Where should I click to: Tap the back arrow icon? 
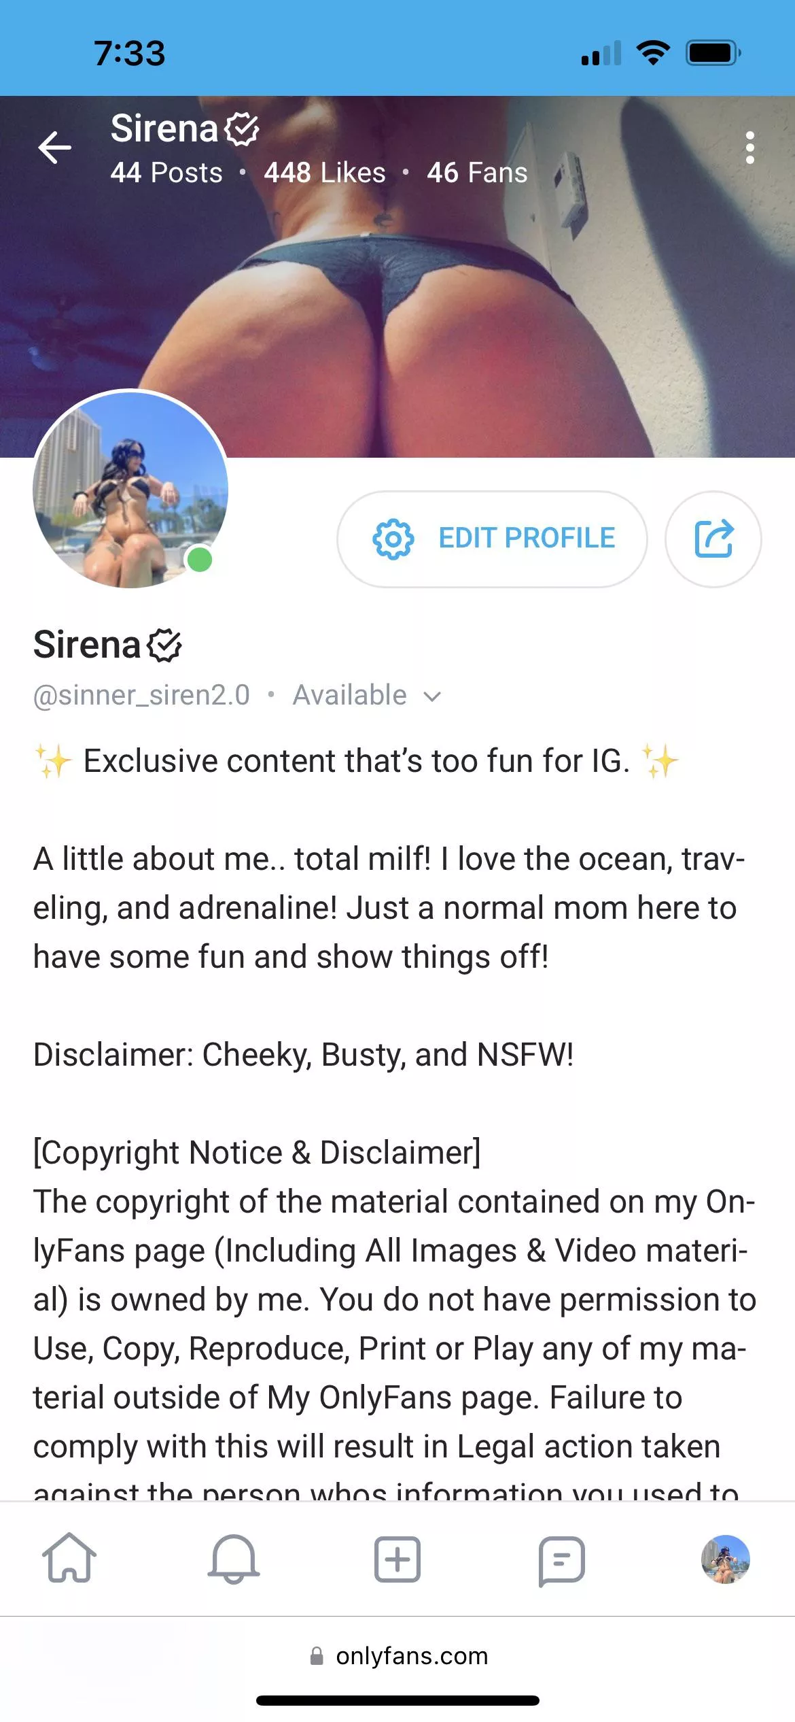tap(55, 147)
